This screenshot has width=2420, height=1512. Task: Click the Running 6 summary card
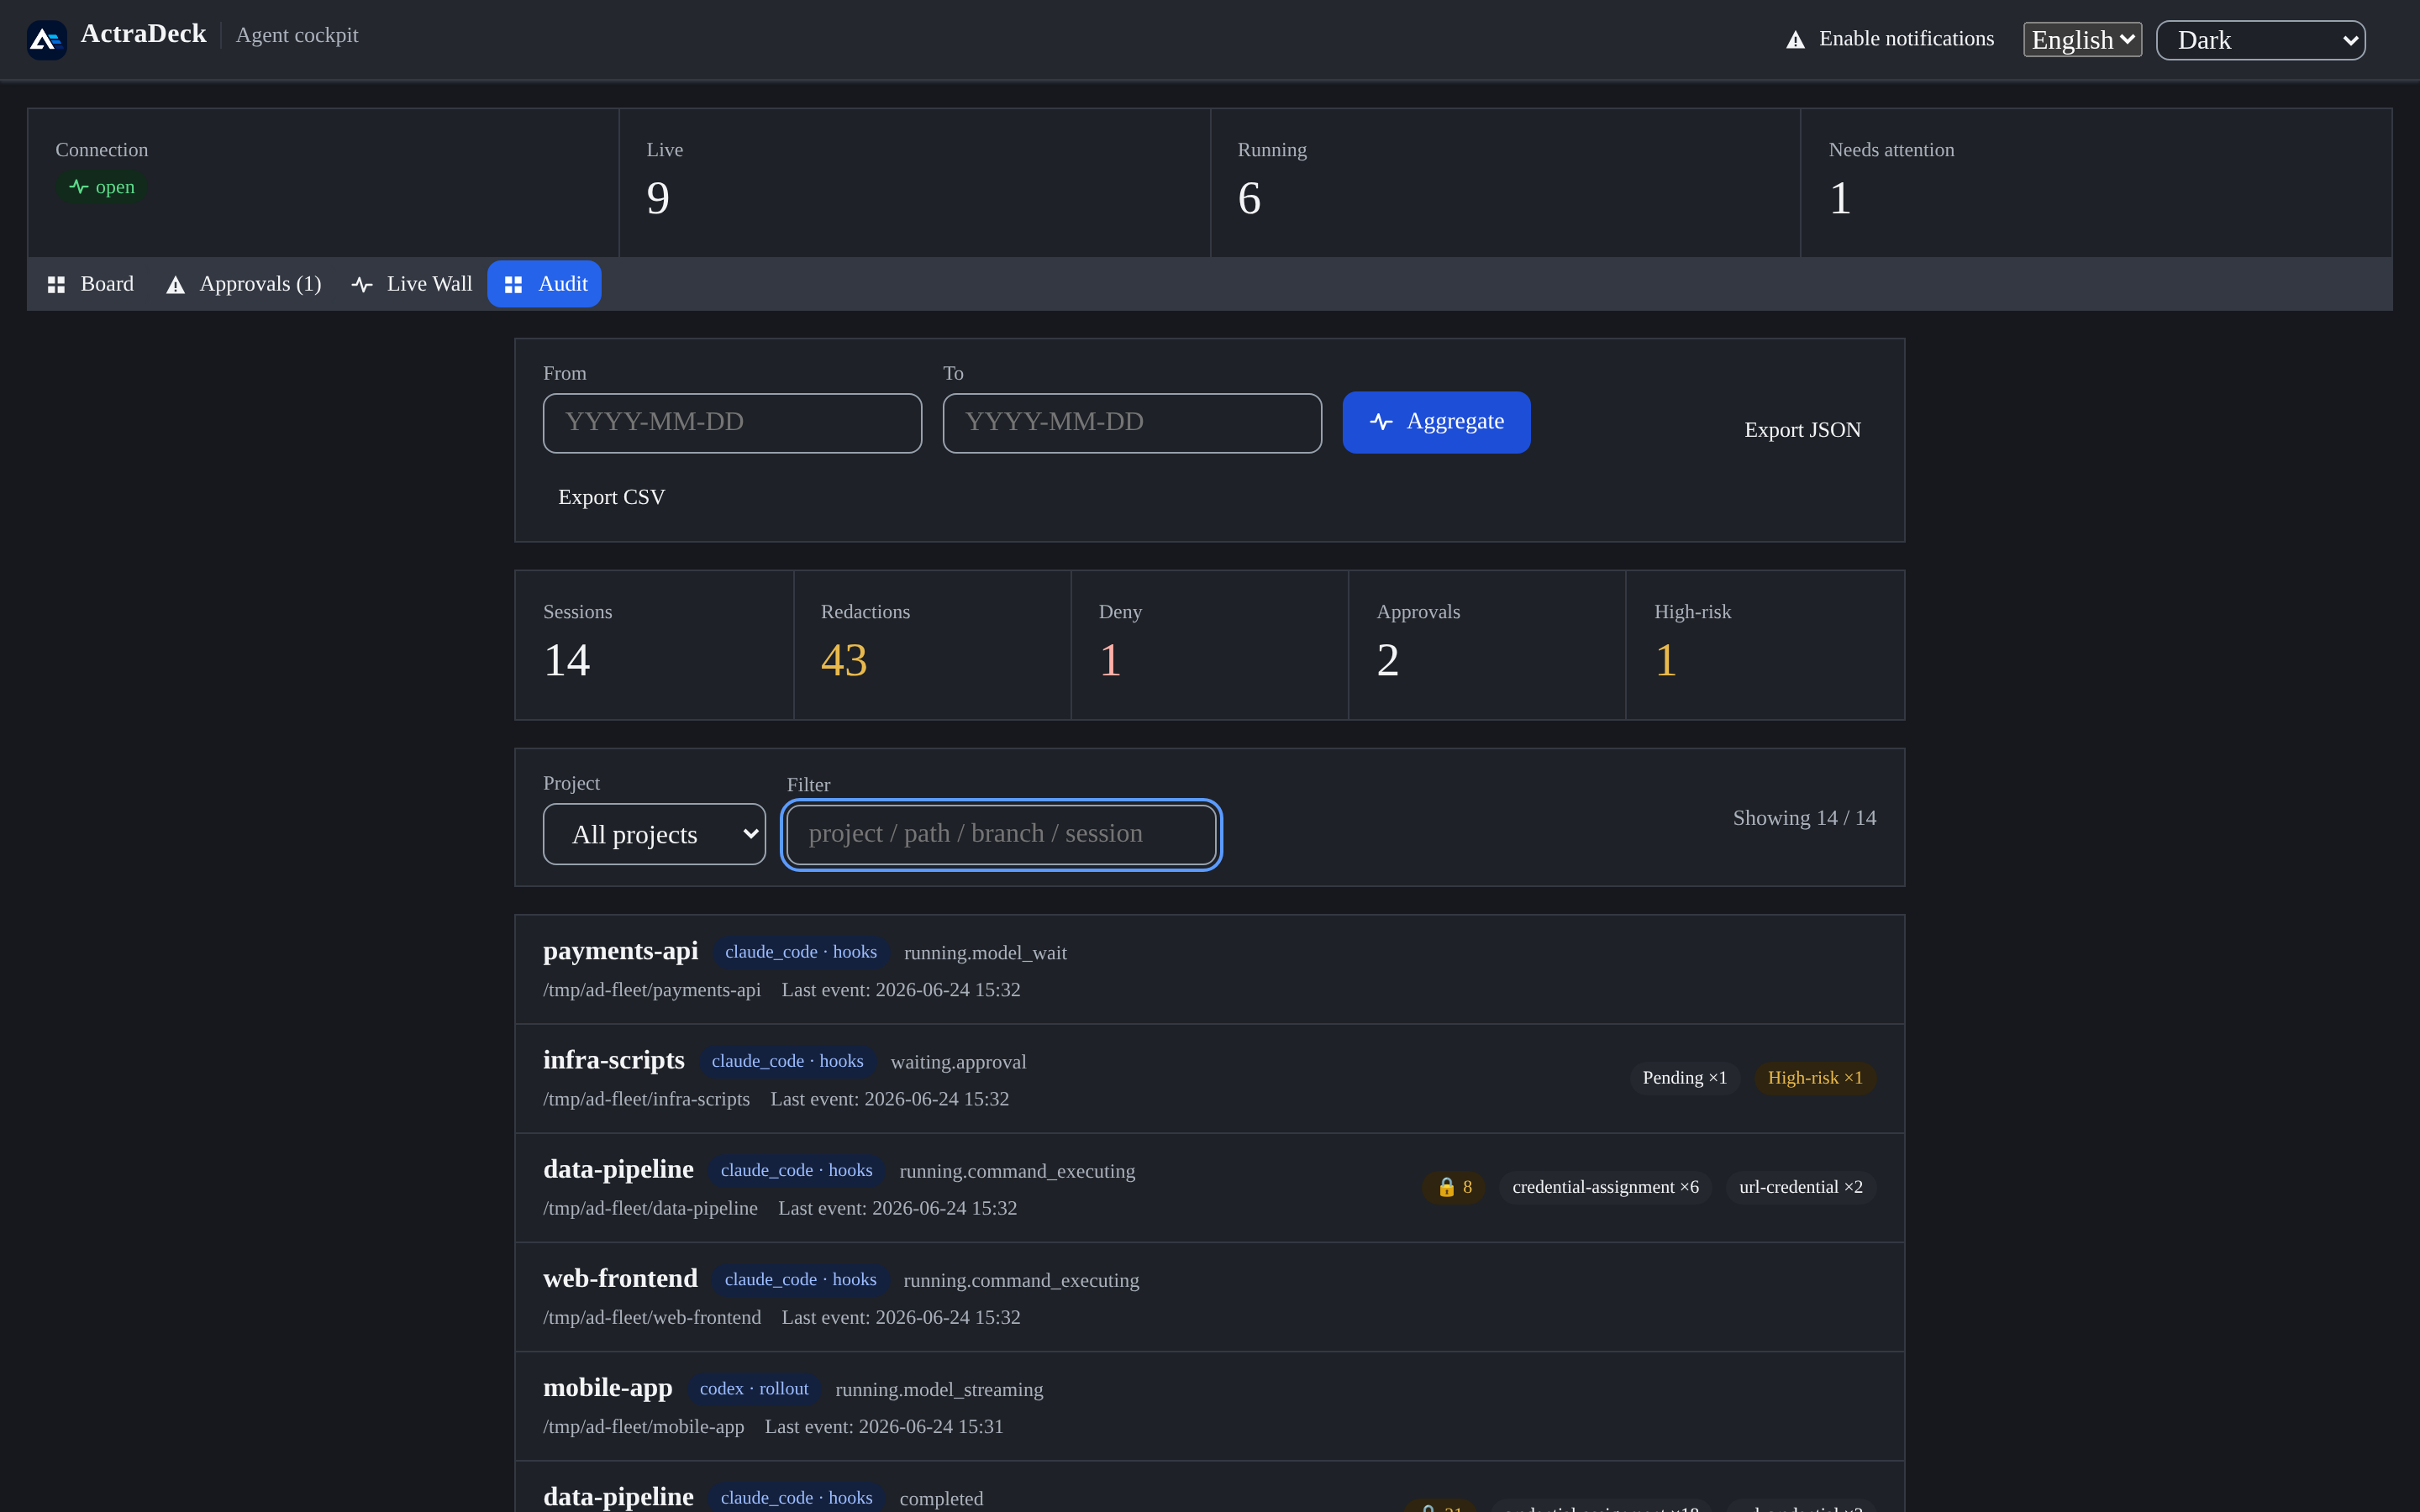[x=1505, y=183]
